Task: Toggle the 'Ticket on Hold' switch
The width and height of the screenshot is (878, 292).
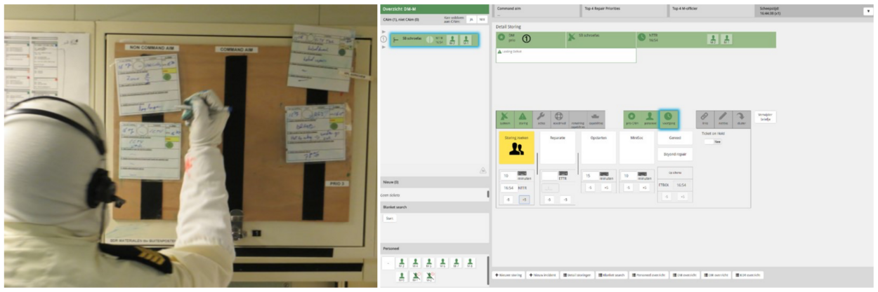Action: point(712,141)
